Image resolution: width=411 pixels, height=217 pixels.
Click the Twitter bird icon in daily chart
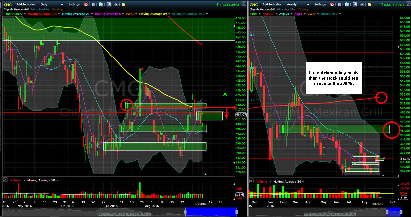[101, 5]
